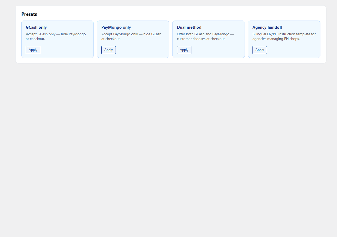
Task: Click the description "Accept GCash only — hide PayMongo at checkout."
Action: coord(56,36)
